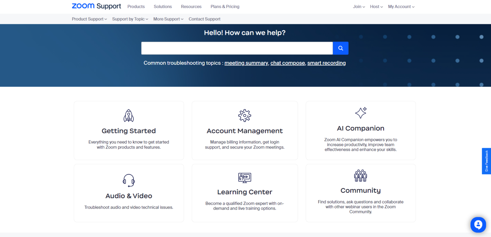Click the Audio & Video headset icon

(129, 180)
